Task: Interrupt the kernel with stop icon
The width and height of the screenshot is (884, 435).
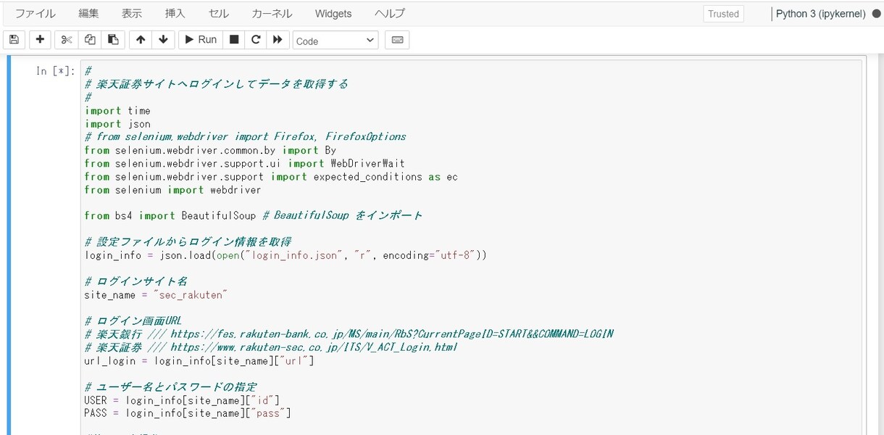Action: point(233,40)
